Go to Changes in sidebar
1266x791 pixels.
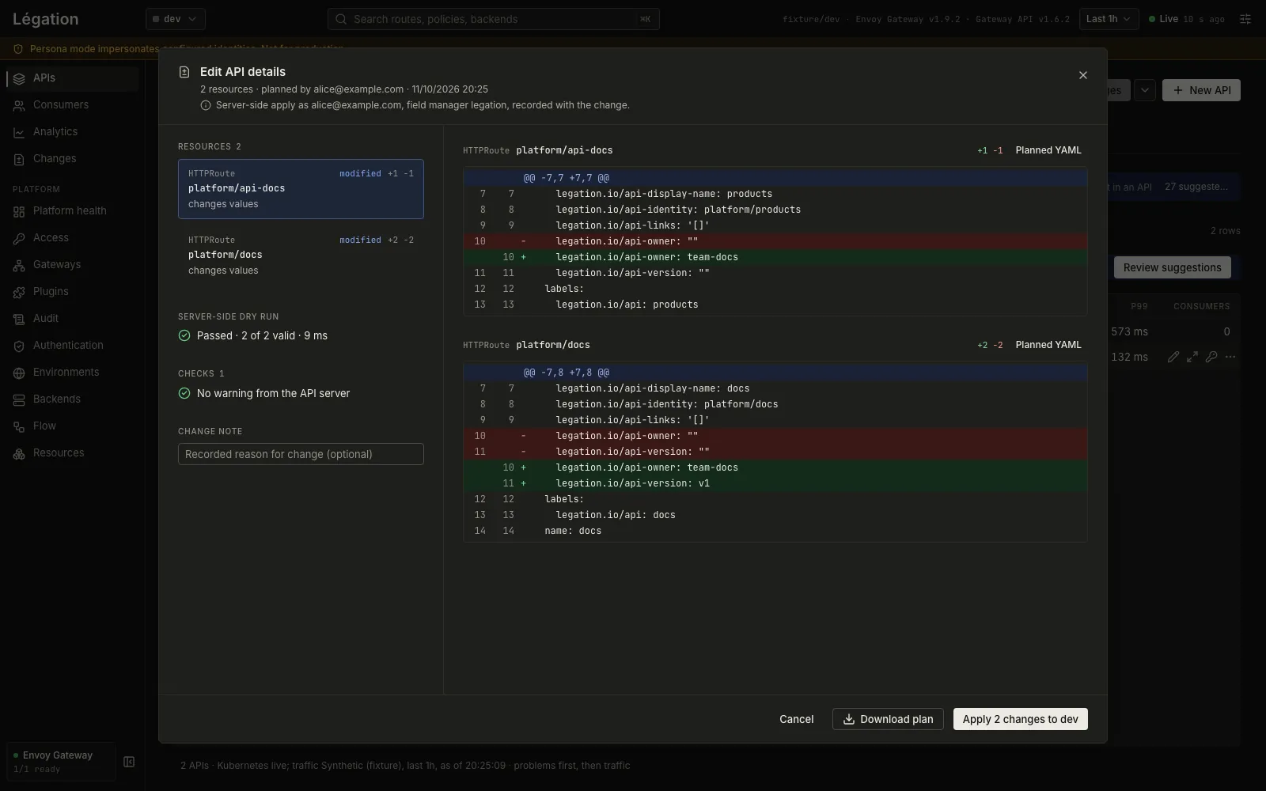pyautogui.click(x=71, y=159)
